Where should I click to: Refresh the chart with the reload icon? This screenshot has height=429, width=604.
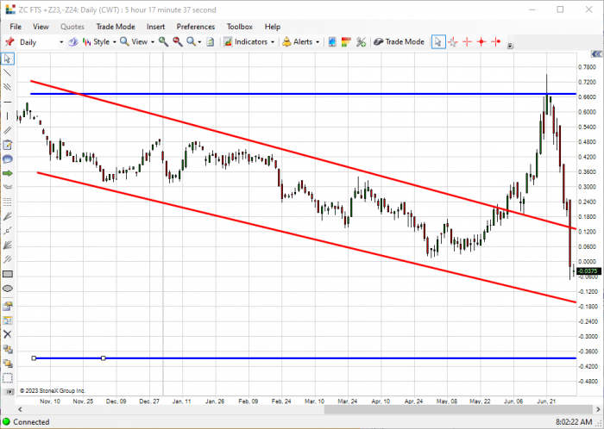[211, 42]
